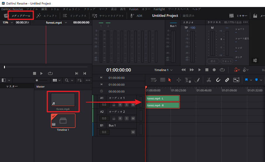Viewport: 265px width, 162px height.
Task: Select the pencil automation tool
Action: 197,80
